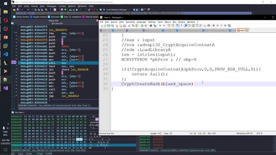Switch to Notepad++ in the taskbar
The image size is (276, 155).
(x=6, y=80)
